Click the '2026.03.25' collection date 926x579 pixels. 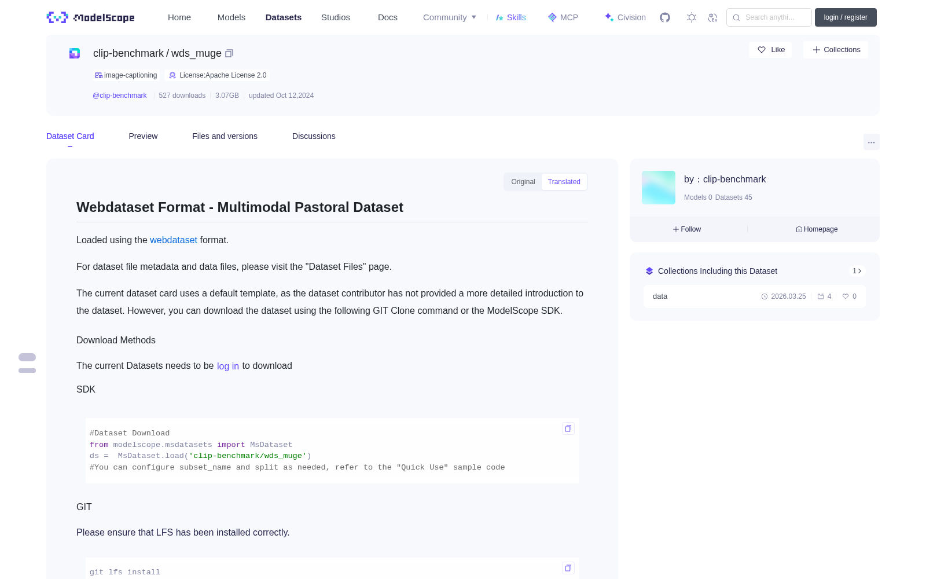click(788, 296)
